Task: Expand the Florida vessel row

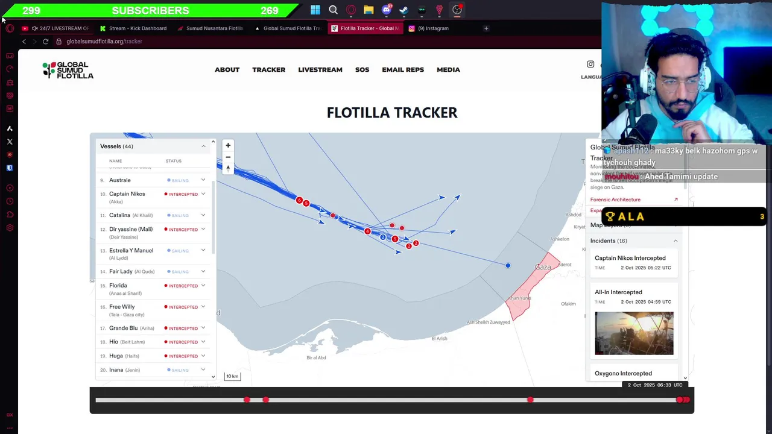Action: tap(203, 285)
